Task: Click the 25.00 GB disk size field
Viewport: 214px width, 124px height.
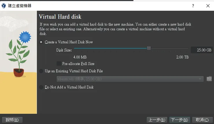Action: point(202,50)
